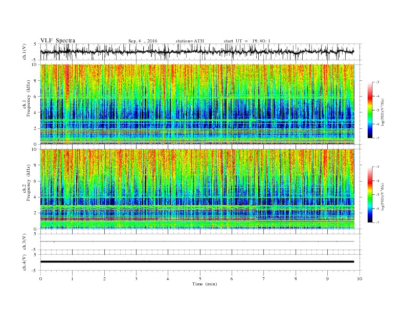
Task: Click the "3" tick on the time axis
Action: coord(136,279)
